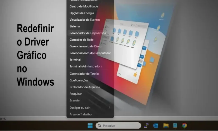
Task: Select Centro de Mobilidade menu entry
Action: pos(90,6)
